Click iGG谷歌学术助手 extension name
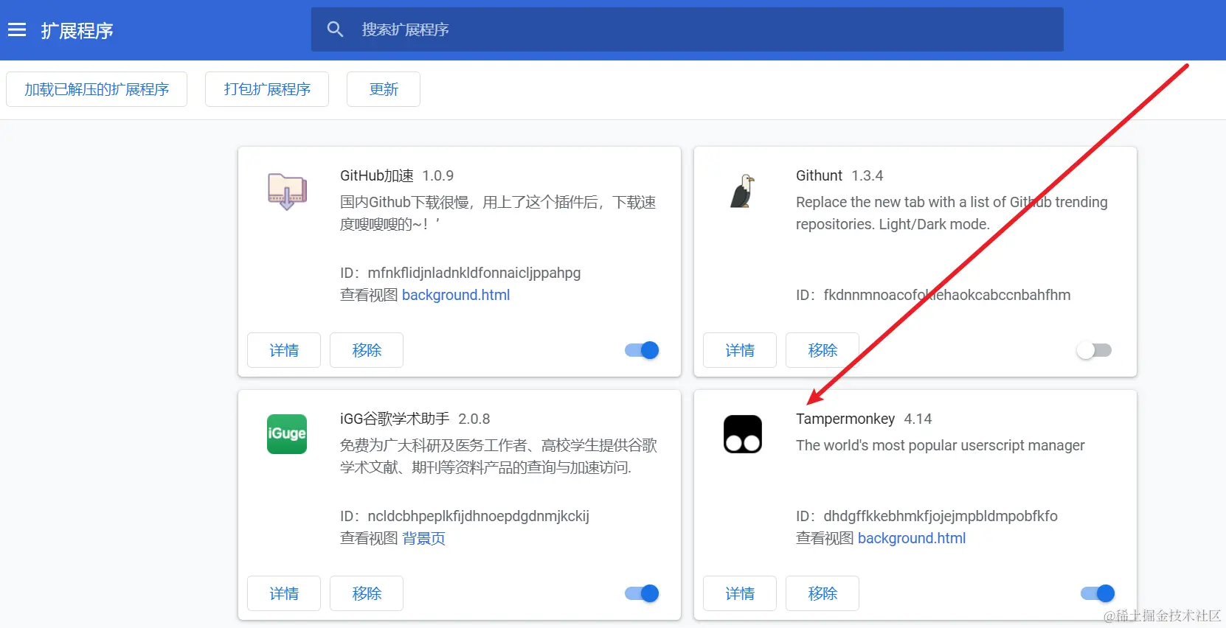The height and width of the screenshot is (628, 1226). 395,419
